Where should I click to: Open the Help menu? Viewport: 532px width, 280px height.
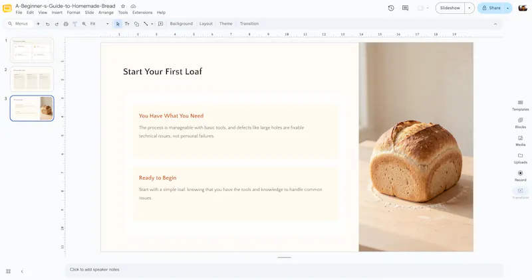click(161, 13)
